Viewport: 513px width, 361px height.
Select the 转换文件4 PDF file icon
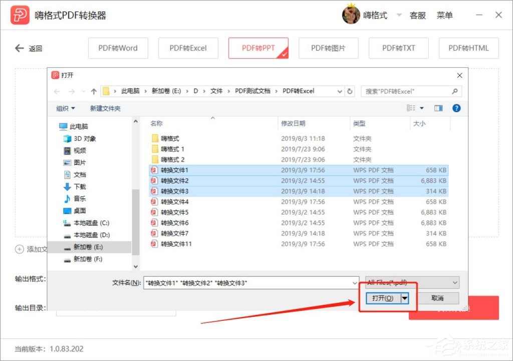point(155,202)
